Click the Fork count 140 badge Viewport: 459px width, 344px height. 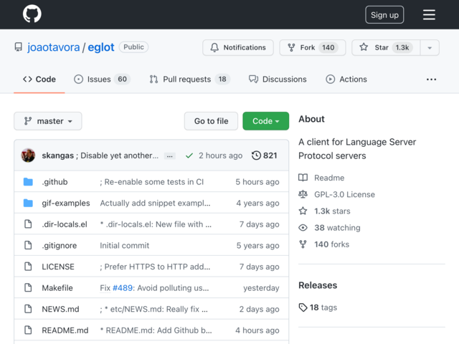tap(328, 47)
